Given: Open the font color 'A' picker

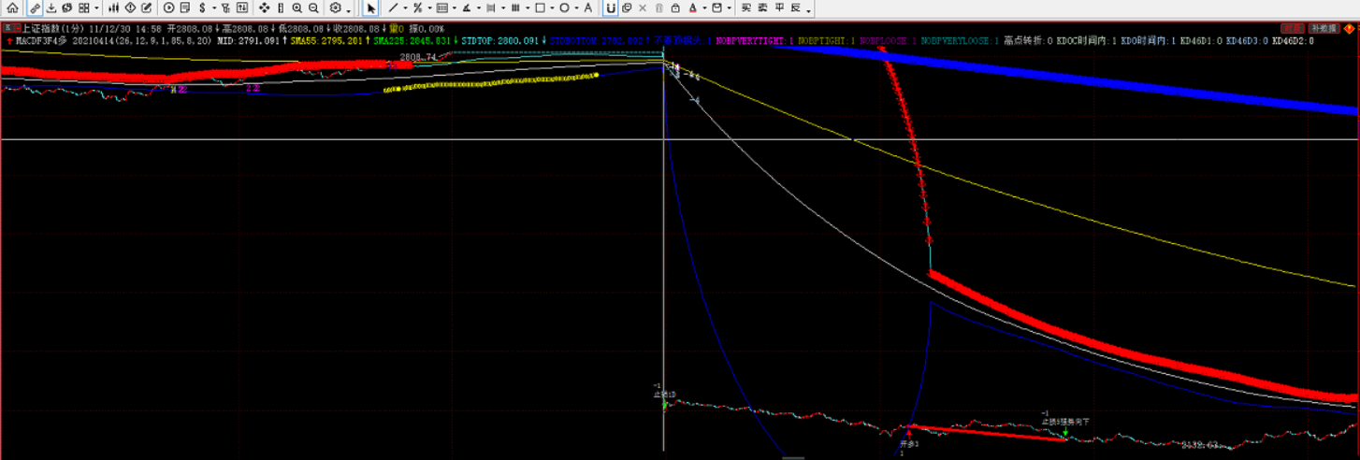Looking at the screenshot, I should tap(692, 7).
